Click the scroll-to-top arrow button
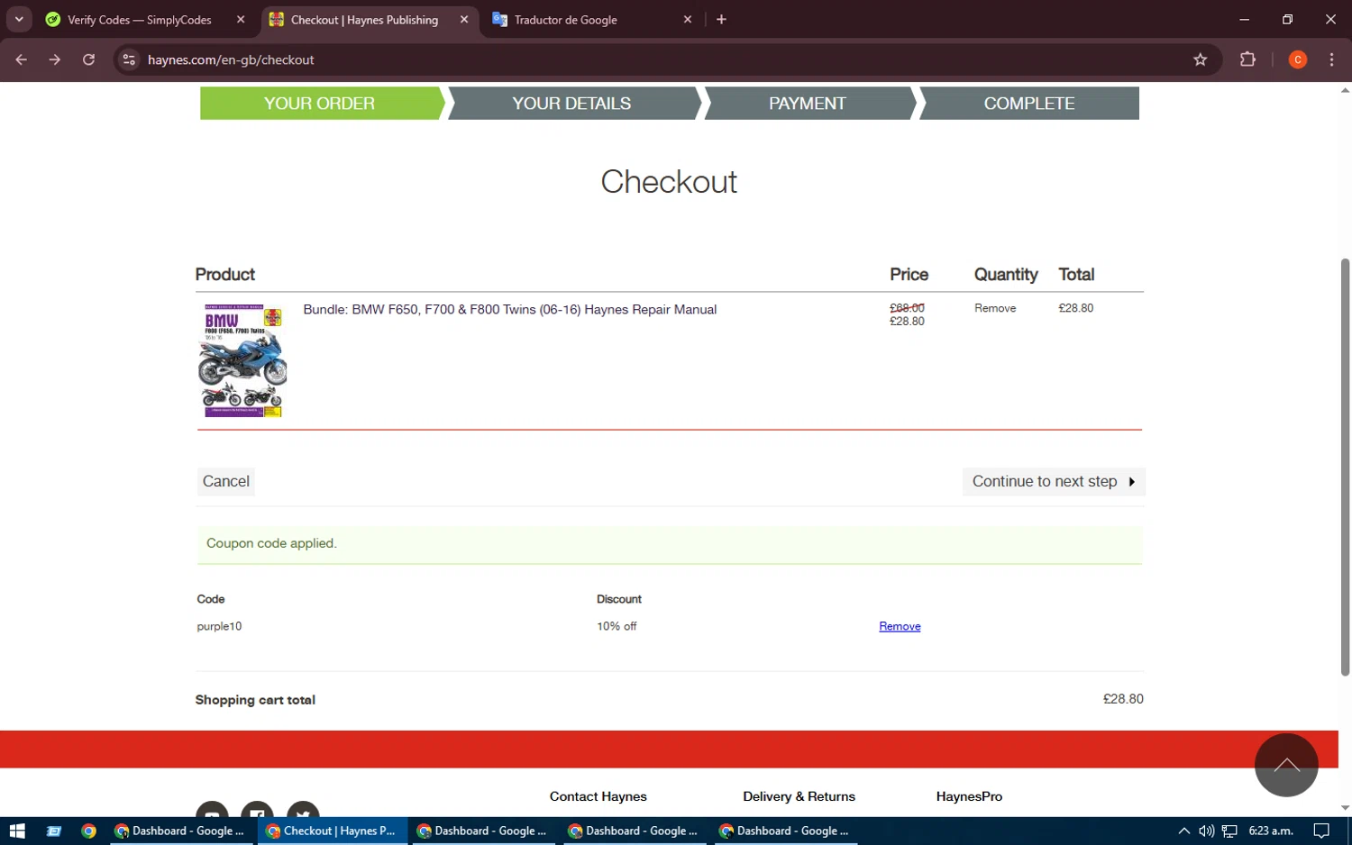Screen dimensions: 1352x845 [x=1286, y=765]
